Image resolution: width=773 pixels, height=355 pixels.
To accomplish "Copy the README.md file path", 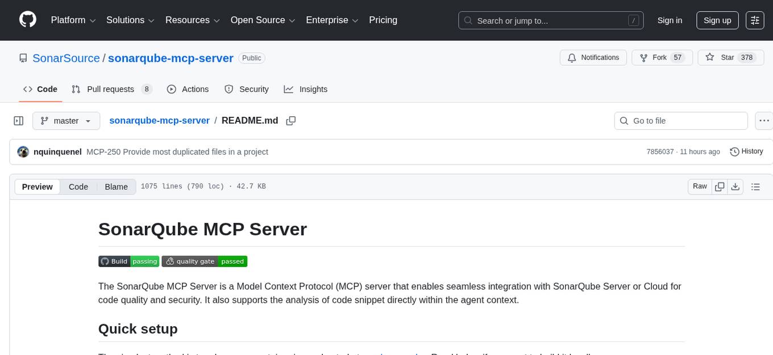I will 291,120.
